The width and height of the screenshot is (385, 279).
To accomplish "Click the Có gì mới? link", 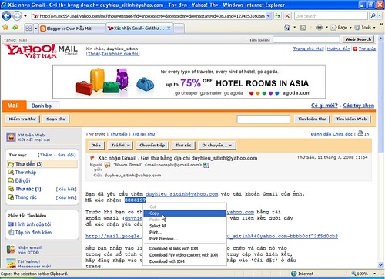I will pos(324,106).
